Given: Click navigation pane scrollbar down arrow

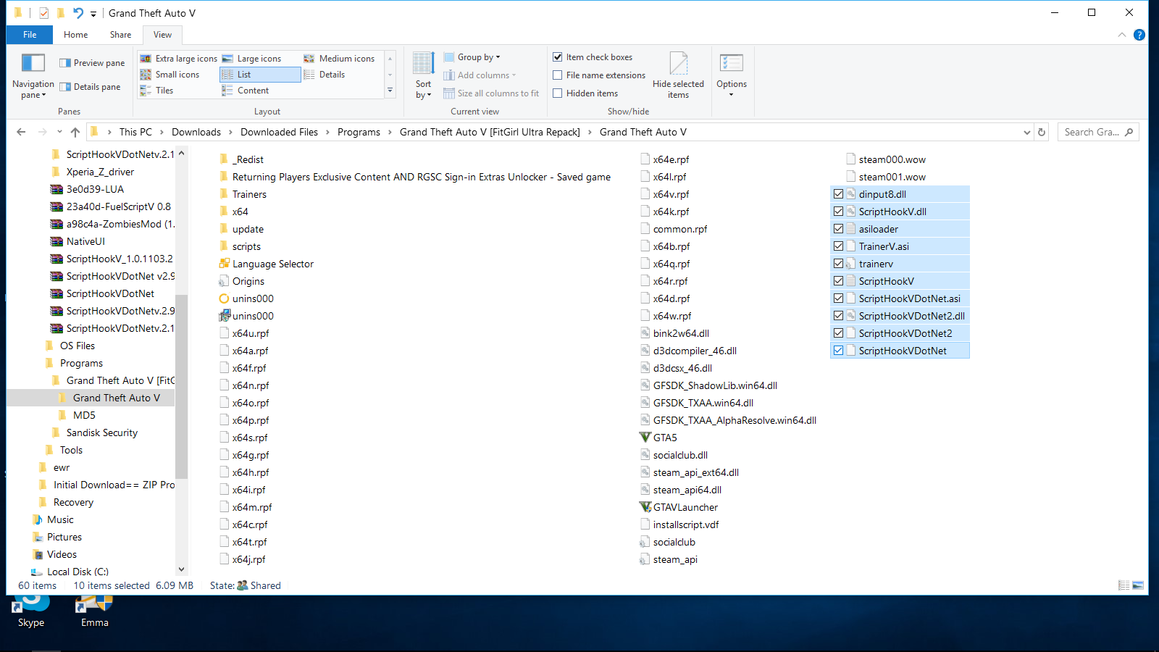Looking at the screenshot, I should tap(182, 570).
